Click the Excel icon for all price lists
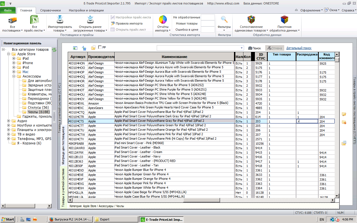 pos(34,20)
